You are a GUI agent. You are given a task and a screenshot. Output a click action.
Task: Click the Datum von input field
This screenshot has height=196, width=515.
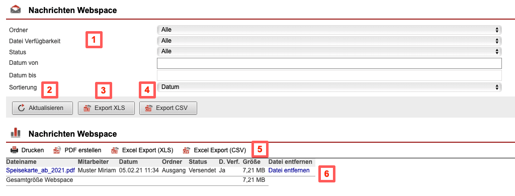coord(329,63)
